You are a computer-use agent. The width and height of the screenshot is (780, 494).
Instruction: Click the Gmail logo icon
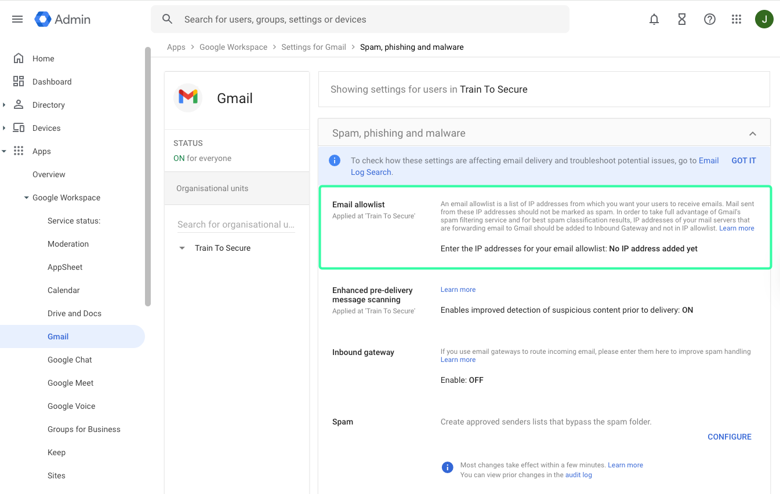[x=188, y=98]
